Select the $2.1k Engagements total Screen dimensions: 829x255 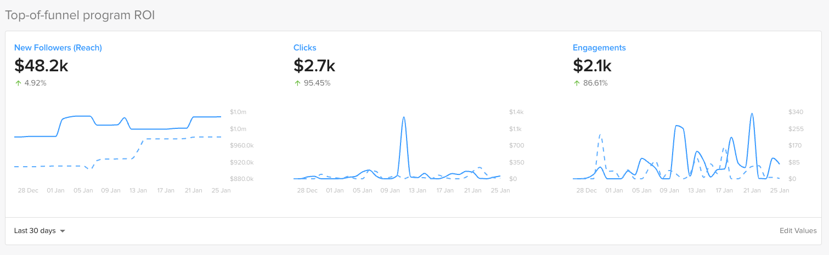[592, 66]
